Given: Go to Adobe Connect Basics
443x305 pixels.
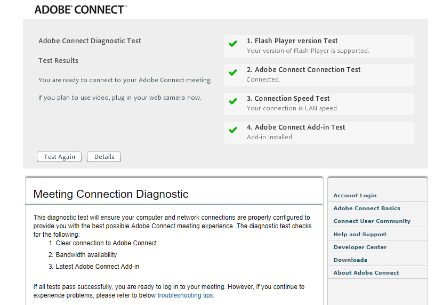Looking at the screenshot, I should pos(367,208).
